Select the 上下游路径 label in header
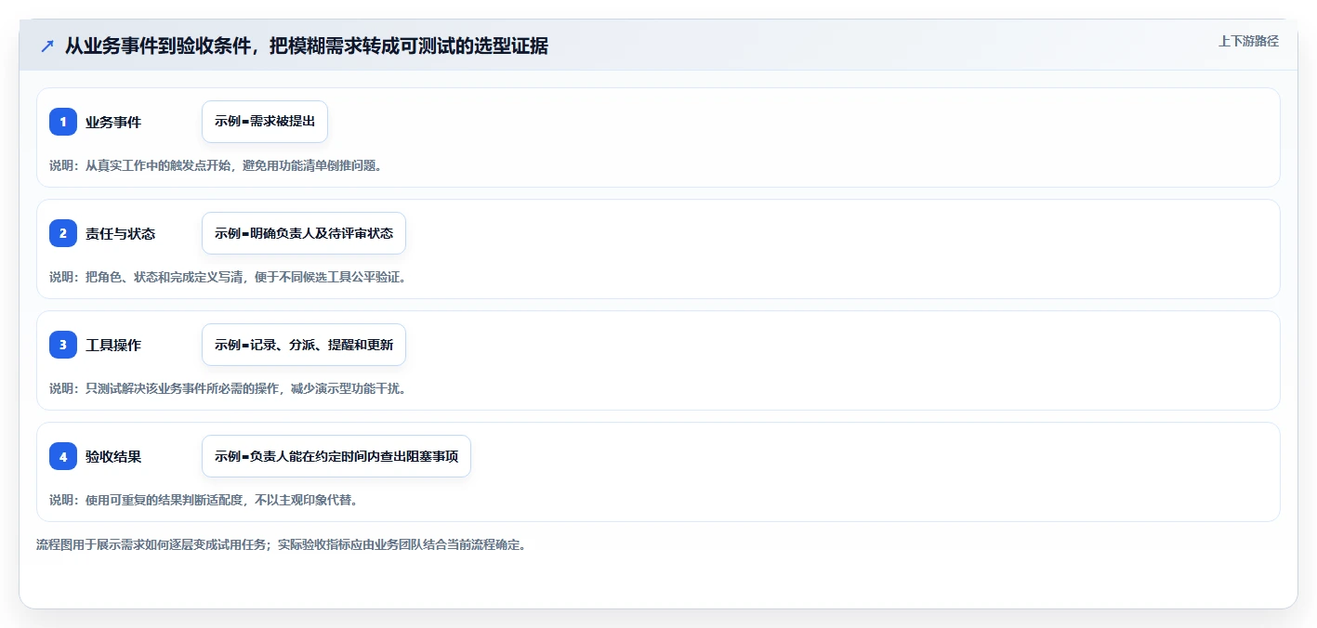Screen dimensions: 1317x628 tap(1248, 41)
